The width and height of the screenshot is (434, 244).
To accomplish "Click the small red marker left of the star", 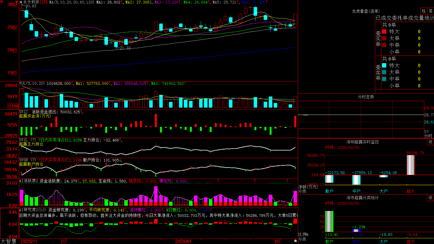I will 17,2.
